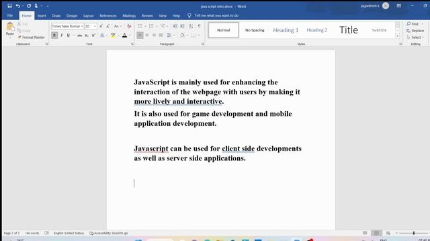Start a bulleted list
This screenshot has height=241, width=430.
pyautogui.click(x=140, y=26)
